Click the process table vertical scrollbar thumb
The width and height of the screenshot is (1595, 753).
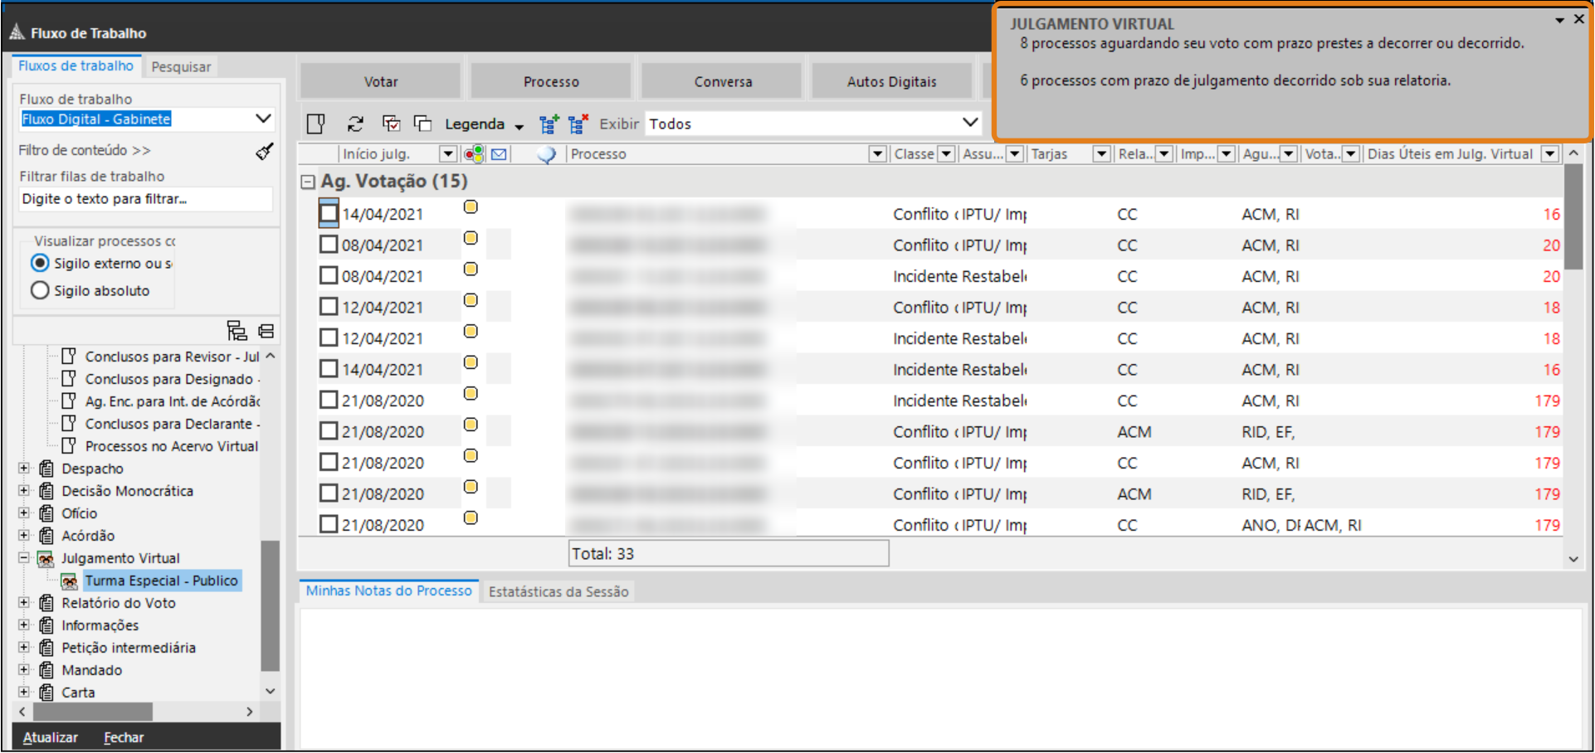1573,216
